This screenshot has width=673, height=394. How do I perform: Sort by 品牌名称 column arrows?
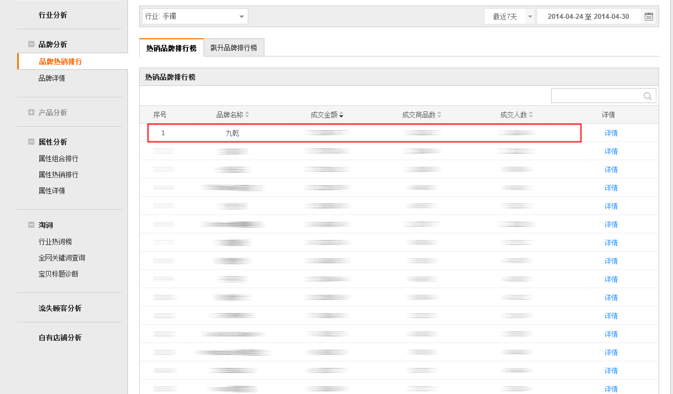(247, 115)
